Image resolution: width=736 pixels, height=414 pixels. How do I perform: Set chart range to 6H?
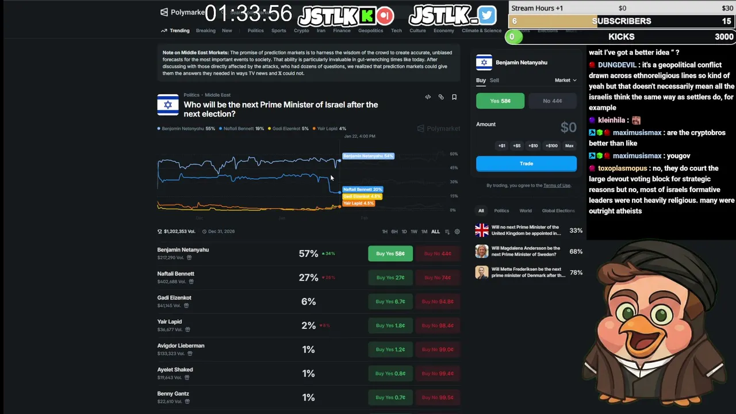coord(394,232)
